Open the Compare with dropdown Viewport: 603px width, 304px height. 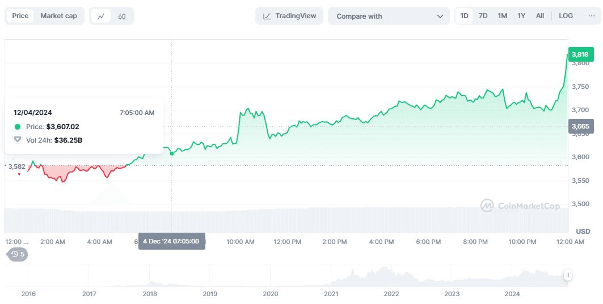point(389,16)
